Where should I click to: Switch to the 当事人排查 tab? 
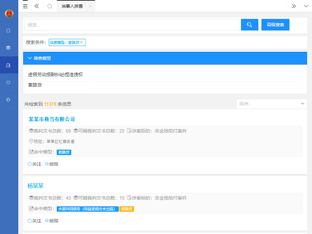[72, 6]
